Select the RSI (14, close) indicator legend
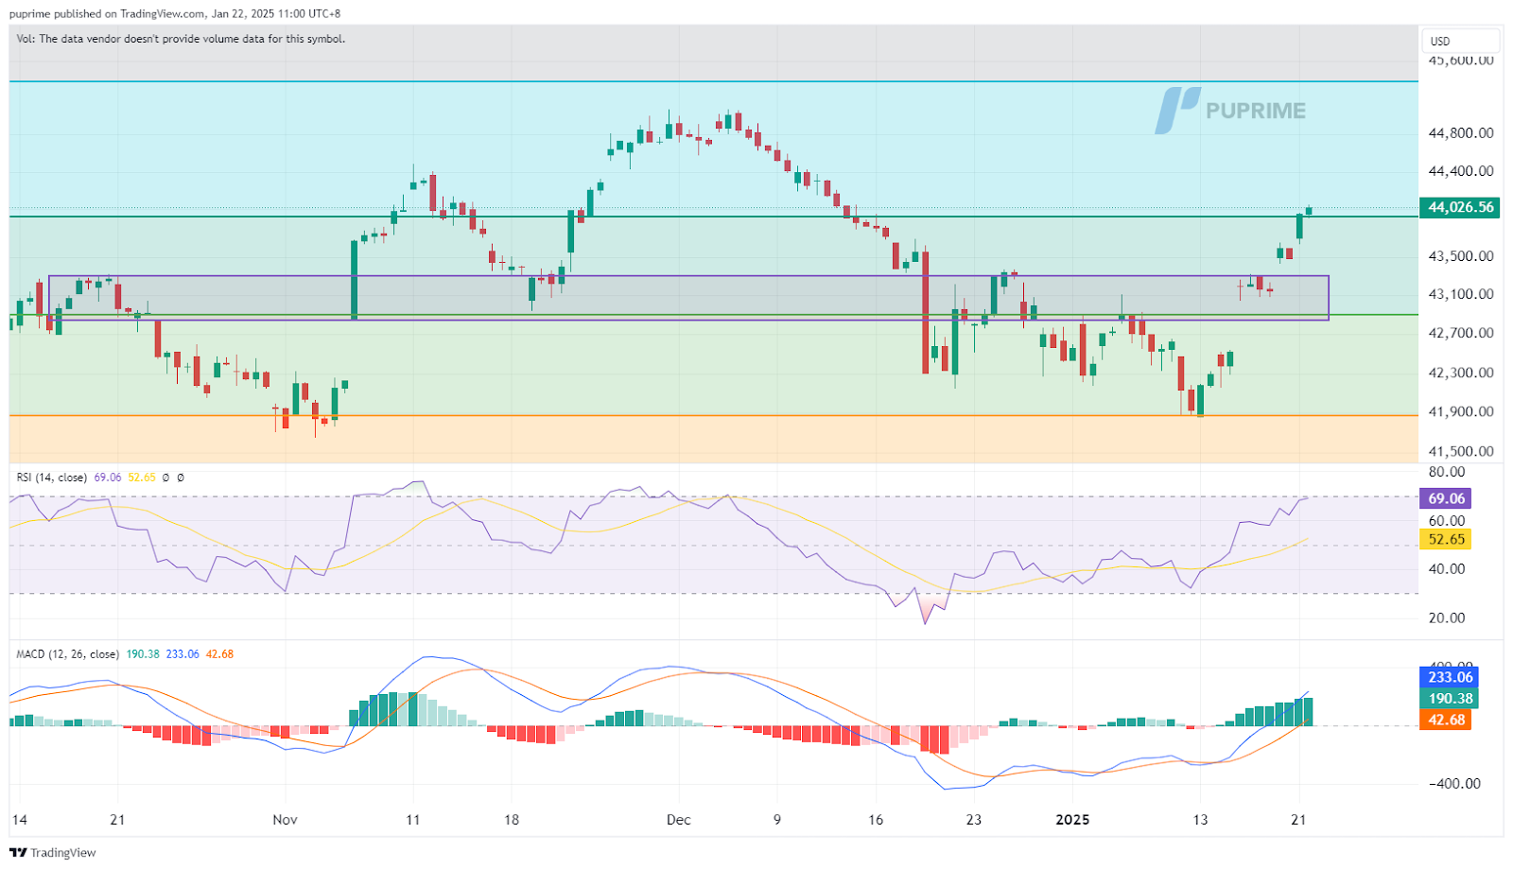Image resolution: width=1513 pixels, height=869 pixels. (52, 478)
